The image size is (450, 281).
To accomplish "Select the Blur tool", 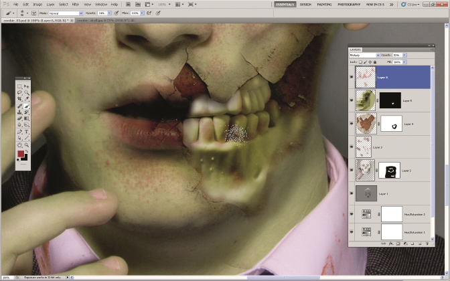I will click(19, 124).
